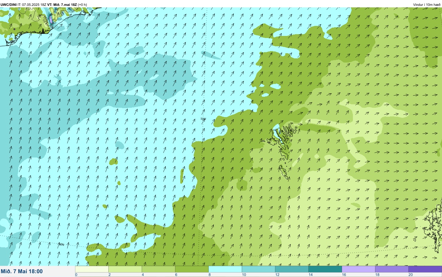The height and width of the screenshot is (277, 442).
Task: Click the pale yellow 0–2 legend swatch
Action: pos(92,269)
